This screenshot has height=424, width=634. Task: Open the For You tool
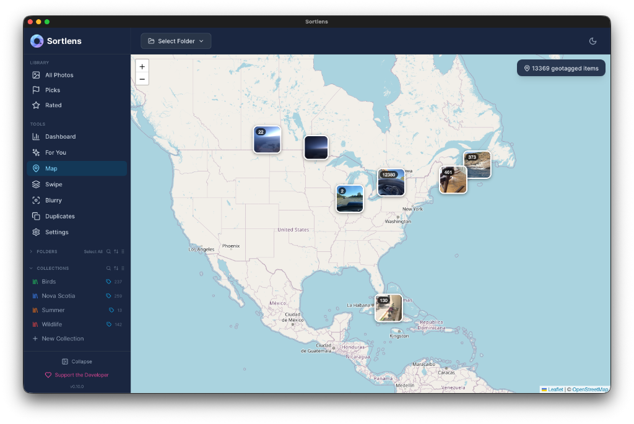pos(77,152)
